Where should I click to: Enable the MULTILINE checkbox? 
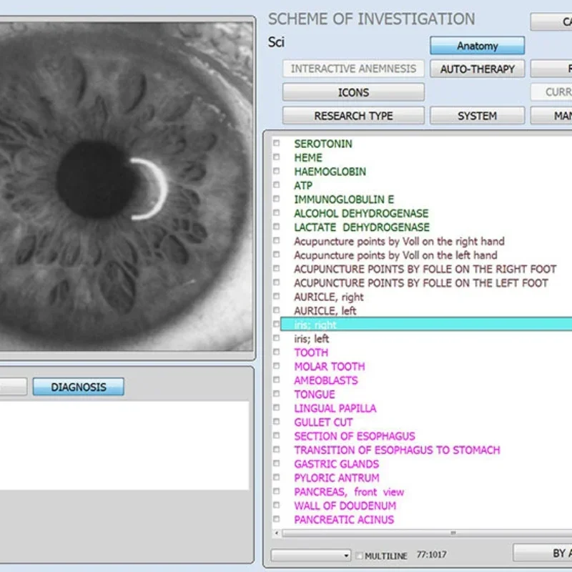pos(360,556)
